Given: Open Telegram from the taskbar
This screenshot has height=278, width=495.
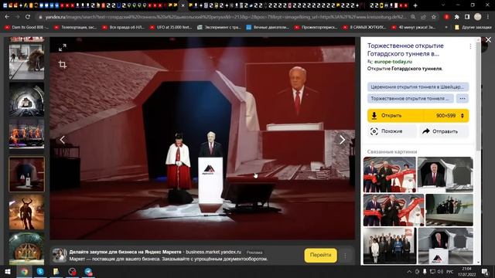Looking at the screenshot, I should pos(88,271).
